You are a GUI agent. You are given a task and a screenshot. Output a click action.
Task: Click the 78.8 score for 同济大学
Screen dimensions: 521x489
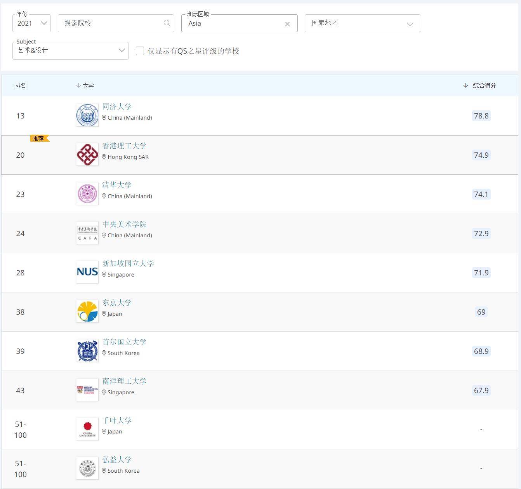click(x=481, y=116)
